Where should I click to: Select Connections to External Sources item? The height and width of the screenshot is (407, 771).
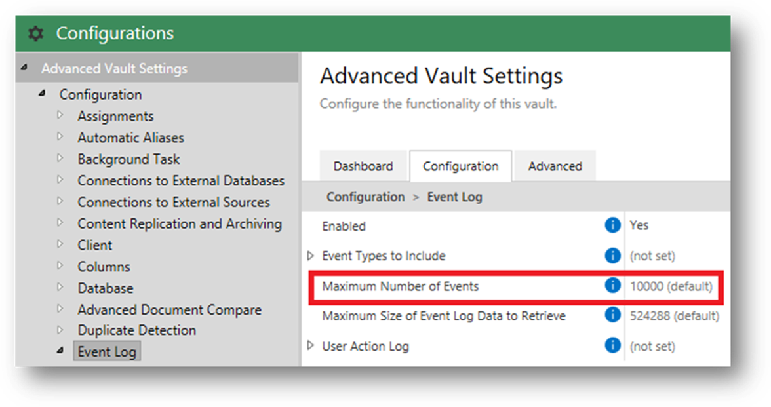174,202
